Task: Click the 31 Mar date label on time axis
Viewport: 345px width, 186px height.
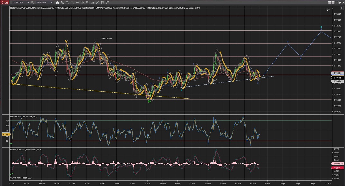Action: click(267, 183)
